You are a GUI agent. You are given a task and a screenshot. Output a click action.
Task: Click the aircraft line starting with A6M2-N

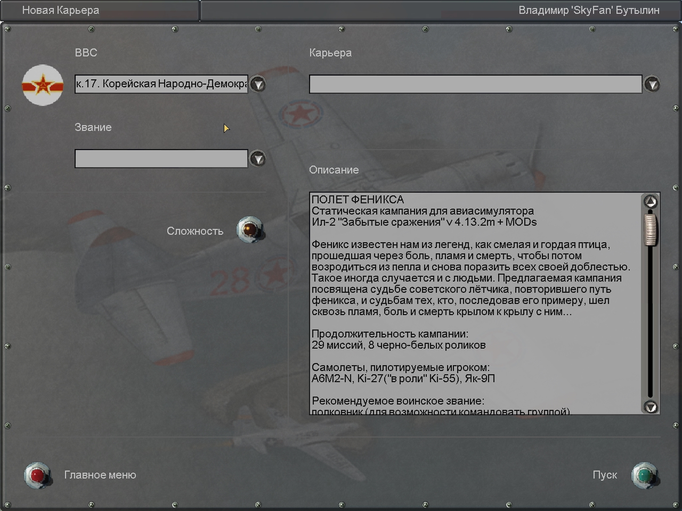(403, 378)
